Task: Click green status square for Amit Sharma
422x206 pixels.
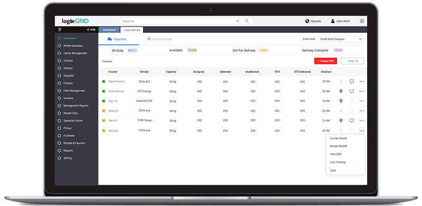Action: click(x=103, y=91)
